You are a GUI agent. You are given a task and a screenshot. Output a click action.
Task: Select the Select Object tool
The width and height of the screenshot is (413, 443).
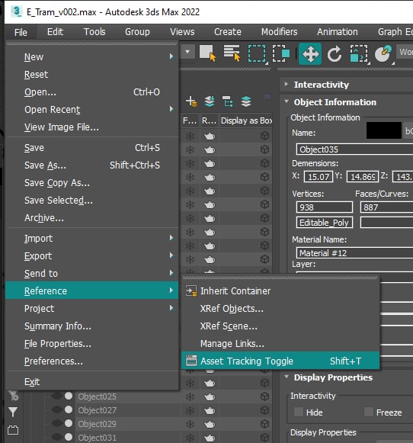point(207,53)
